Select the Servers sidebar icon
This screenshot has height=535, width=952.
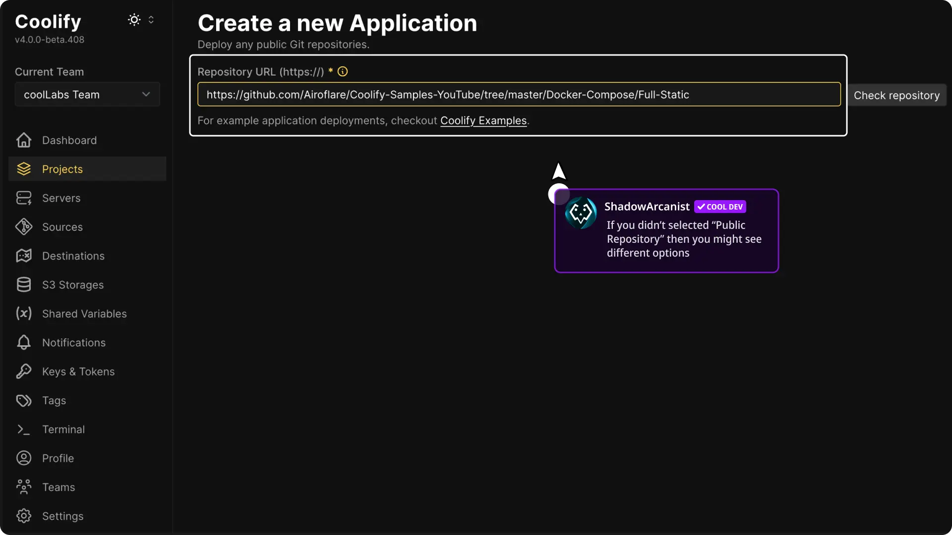click(x=23, y=198)
